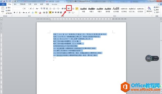Apply the 标题 2 style
162x94 pixels.
point(92,10)
